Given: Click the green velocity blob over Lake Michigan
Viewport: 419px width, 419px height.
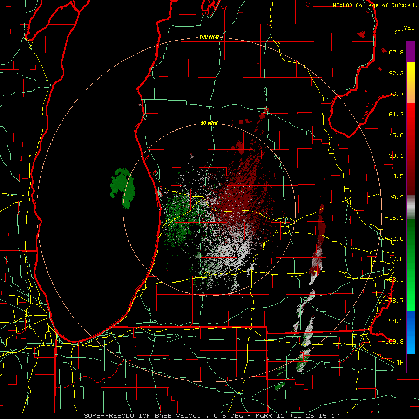Looking at the screenshot, I should click(122, 187).
